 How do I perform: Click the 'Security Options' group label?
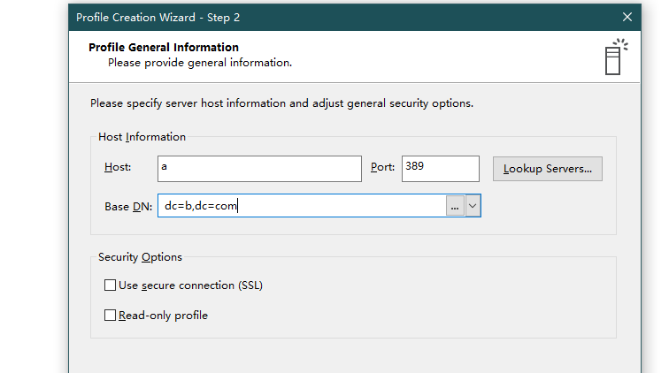click(140, 257)
